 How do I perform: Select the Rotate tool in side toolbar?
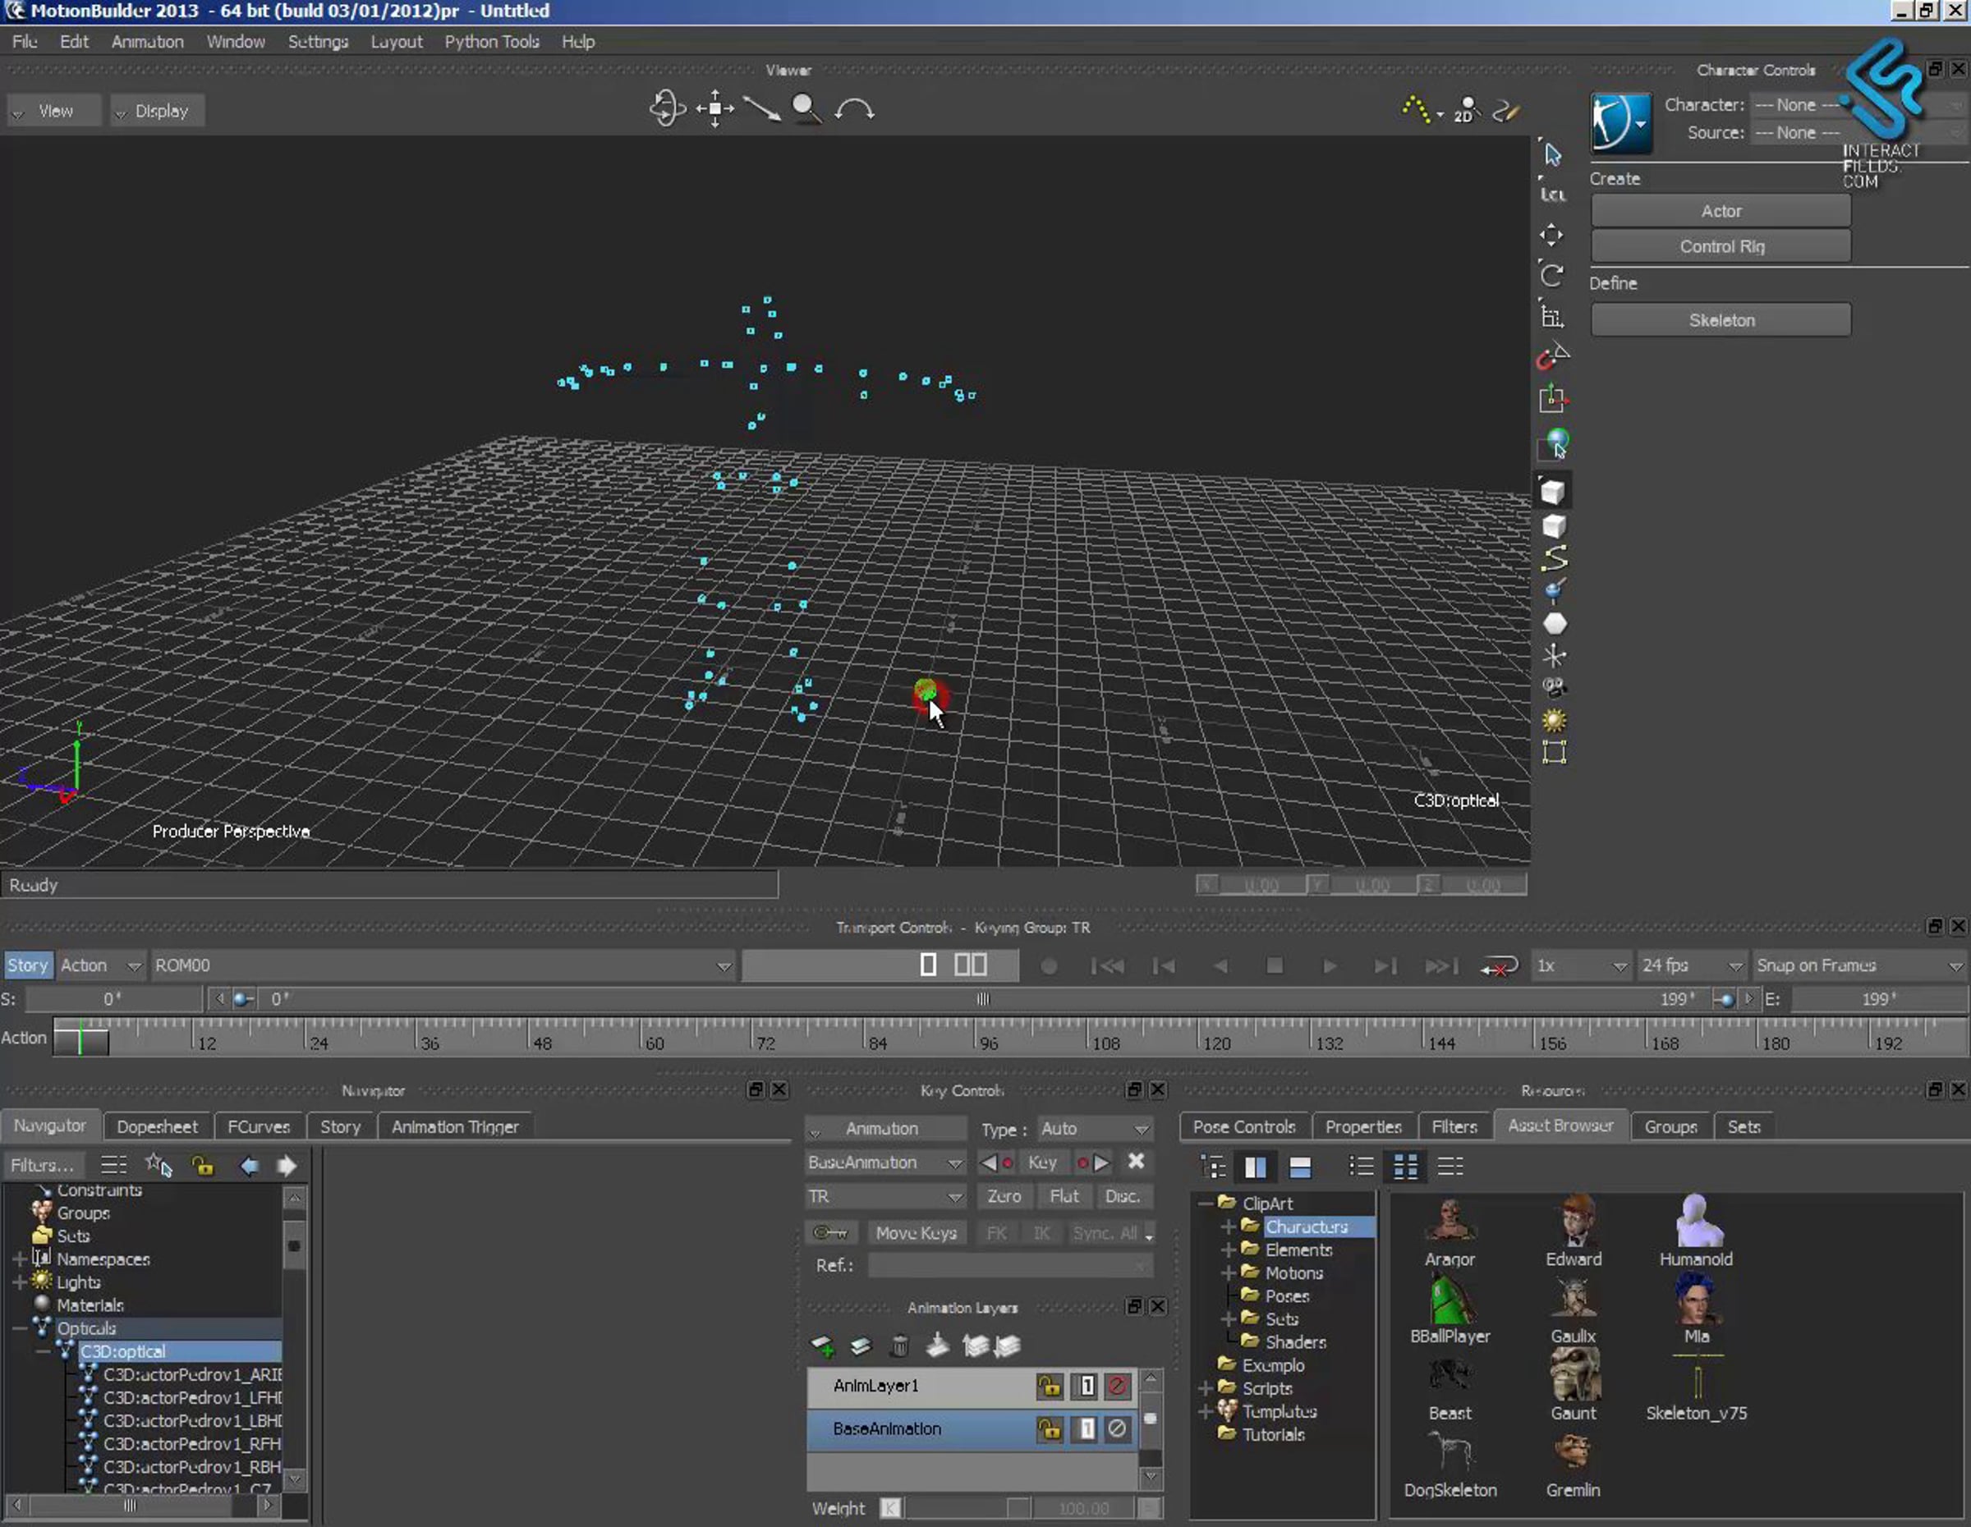[x=1551, y=275]
